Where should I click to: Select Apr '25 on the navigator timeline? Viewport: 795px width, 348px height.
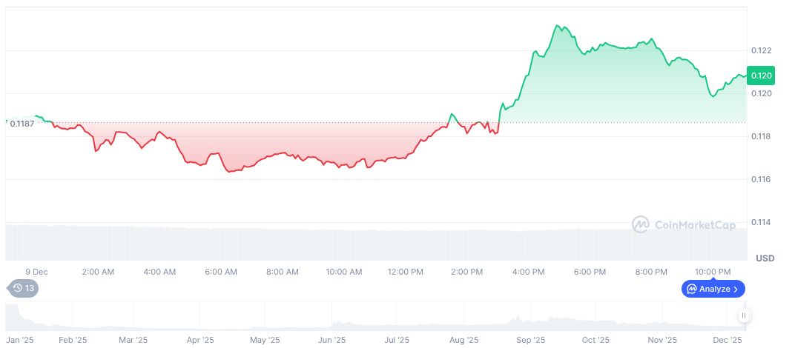pos(202,340)
